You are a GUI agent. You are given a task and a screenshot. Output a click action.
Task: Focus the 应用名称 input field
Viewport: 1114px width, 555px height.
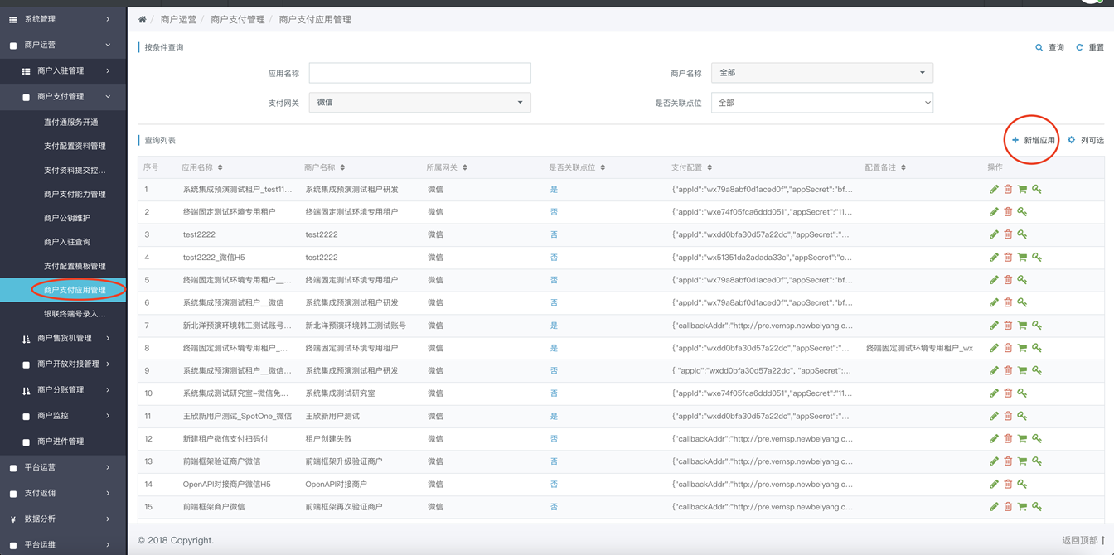click(419, 73)
